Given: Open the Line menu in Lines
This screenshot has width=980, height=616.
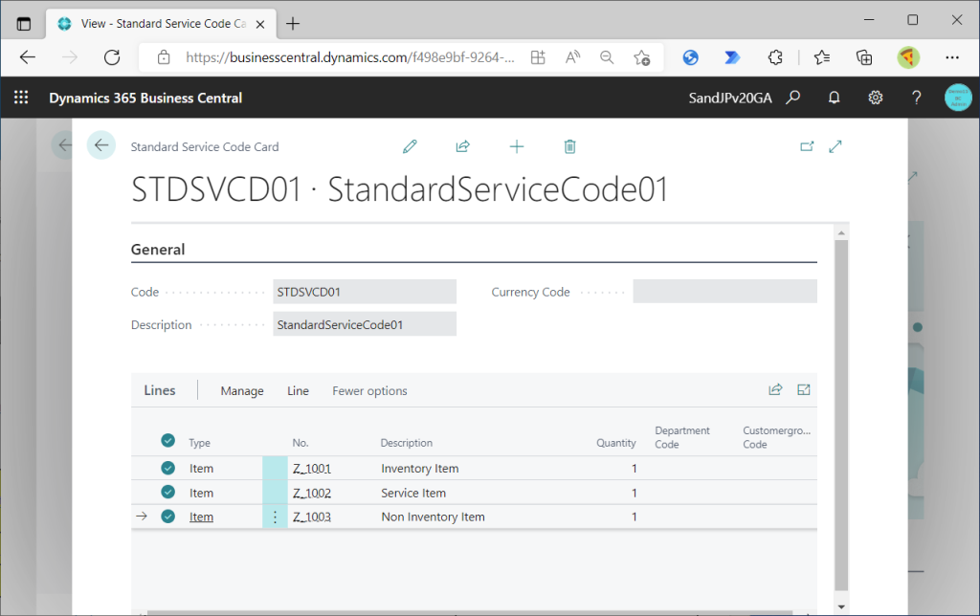Looking at the screenshot, I should [298, 391].
